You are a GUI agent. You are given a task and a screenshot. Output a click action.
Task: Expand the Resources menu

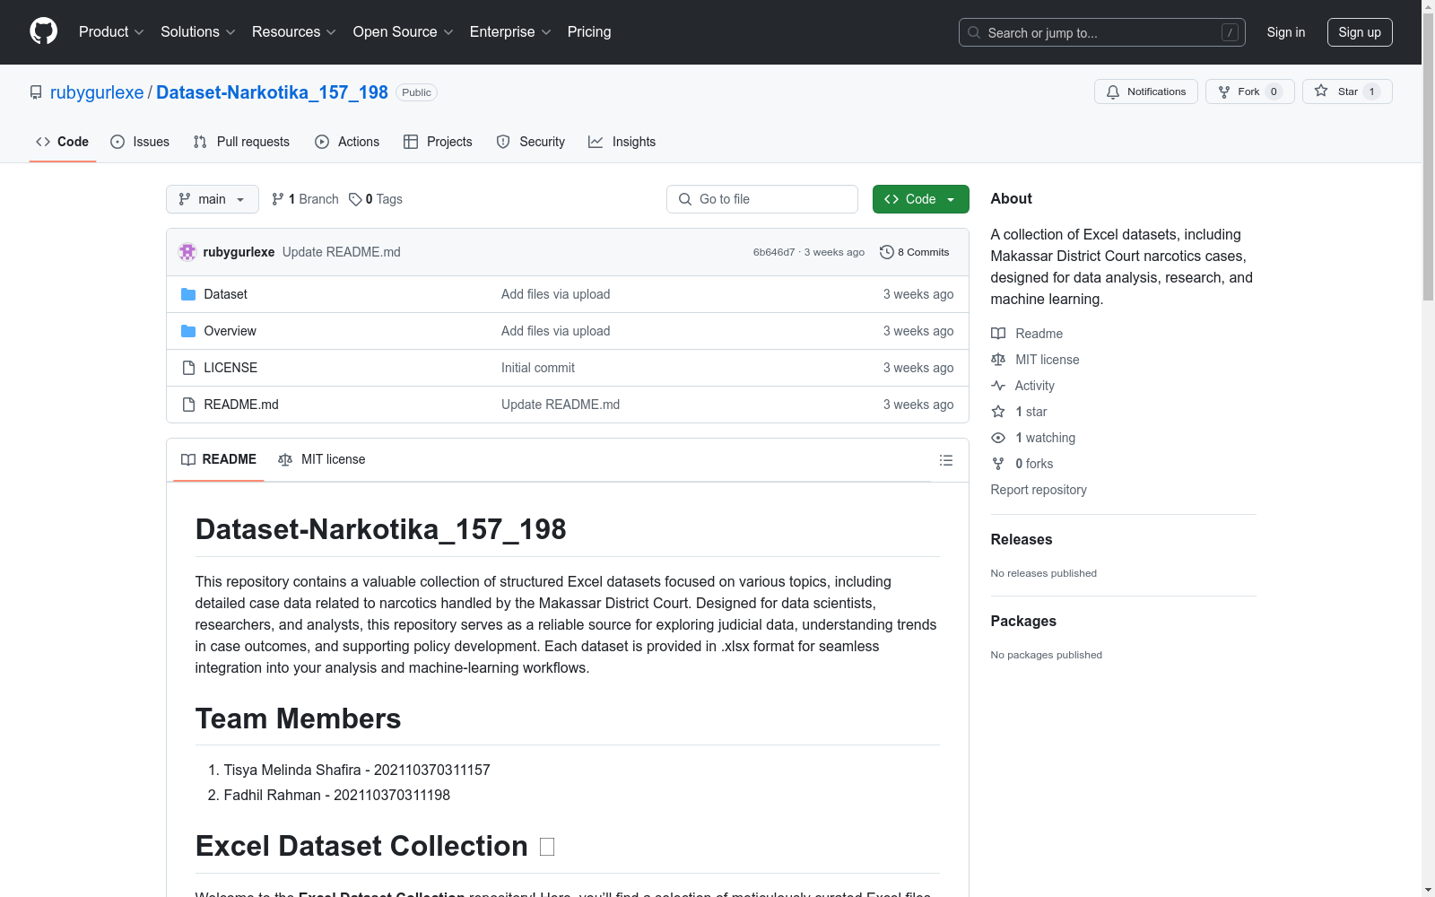294,31
